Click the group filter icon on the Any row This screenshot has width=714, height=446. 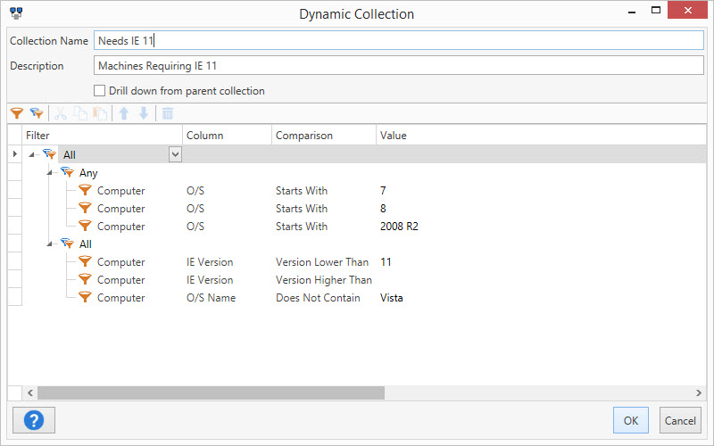67,172
